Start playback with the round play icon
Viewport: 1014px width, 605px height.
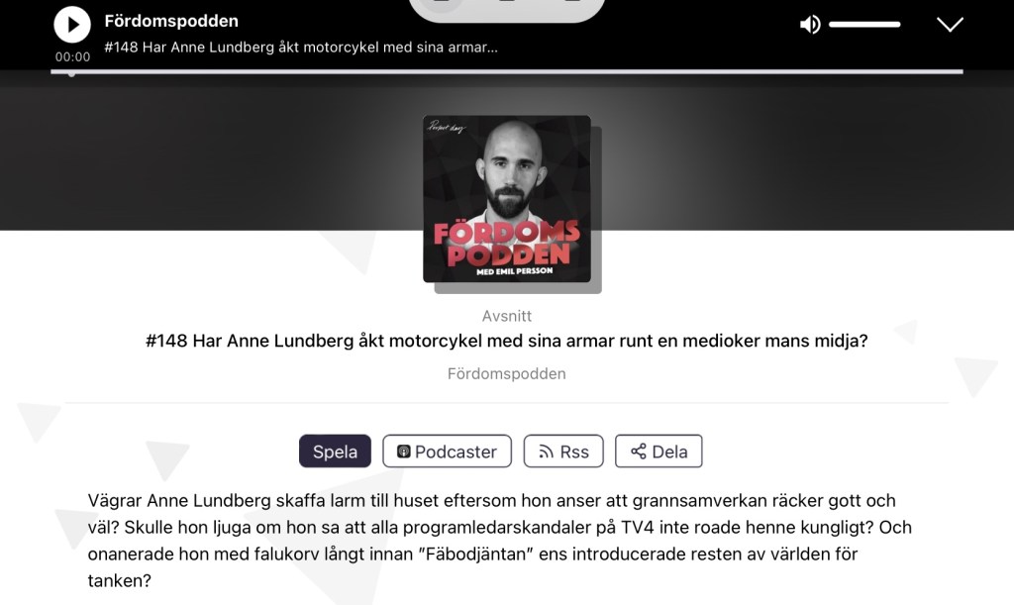(x=71, y=25)
